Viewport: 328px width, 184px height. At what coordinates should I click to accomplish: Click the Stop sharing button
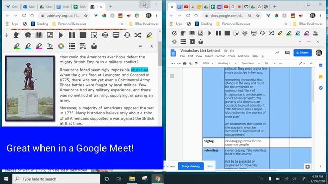[x=191, y=166]
